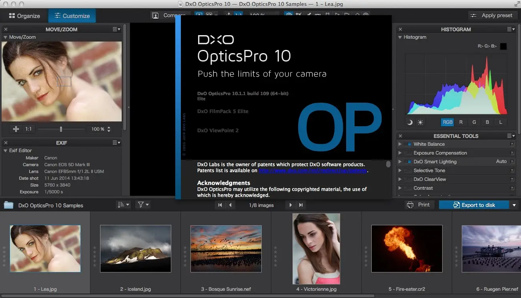Adjust the Move/Zoom zoom slider
Screen dimensions: 521x298
[61, 129]
